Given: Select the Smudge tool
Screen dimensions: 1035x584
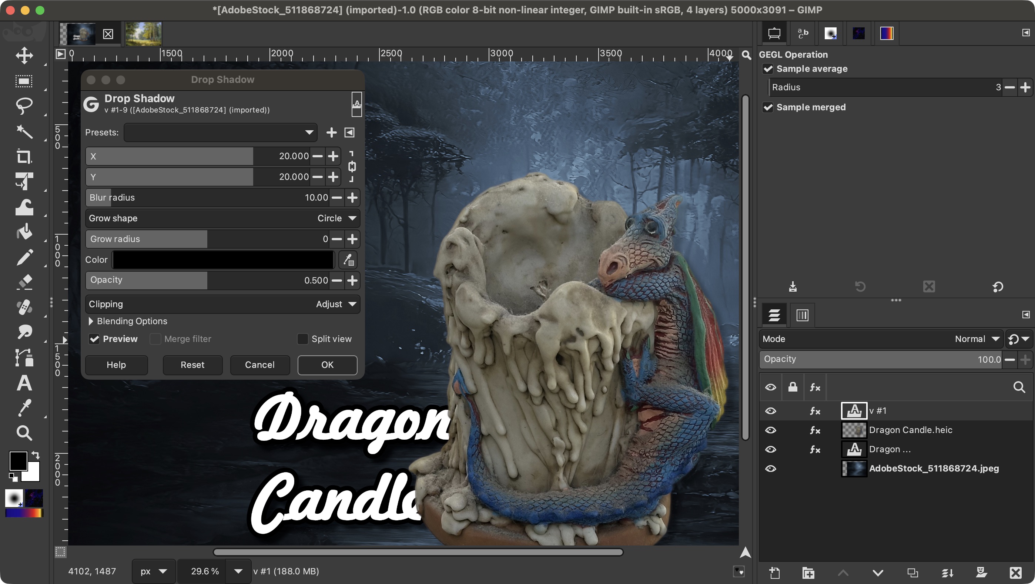Looking at the screenshot, I should [24, 332].
